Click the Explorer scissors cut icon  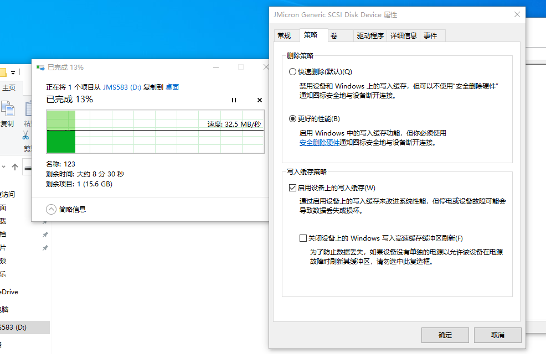tap(25, 136)
